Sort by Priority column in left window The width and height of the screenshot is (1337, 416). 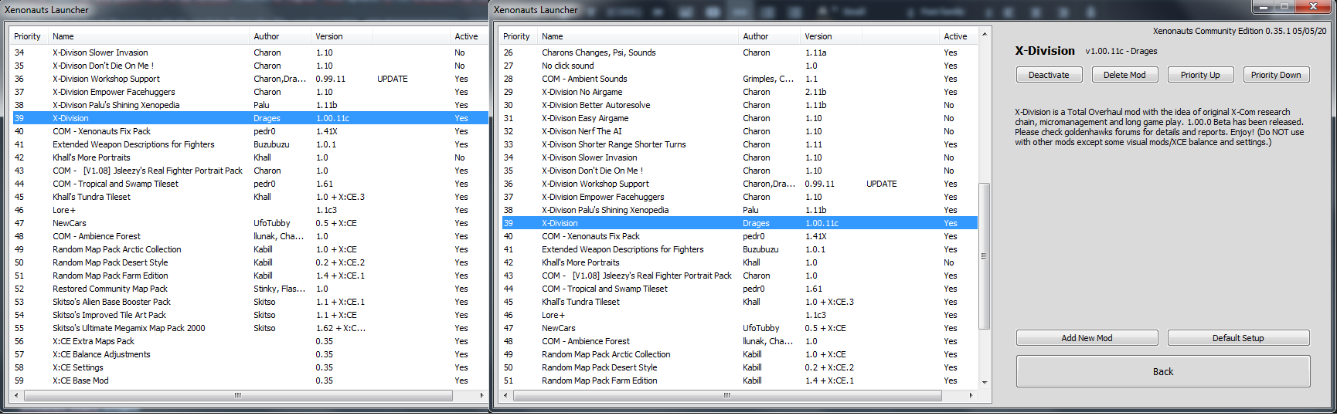coord(27,36)
